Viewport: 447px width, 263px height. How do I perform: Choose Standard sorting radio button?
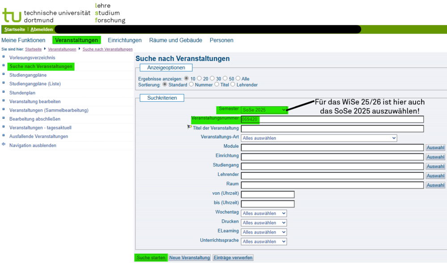pos(165,84)
